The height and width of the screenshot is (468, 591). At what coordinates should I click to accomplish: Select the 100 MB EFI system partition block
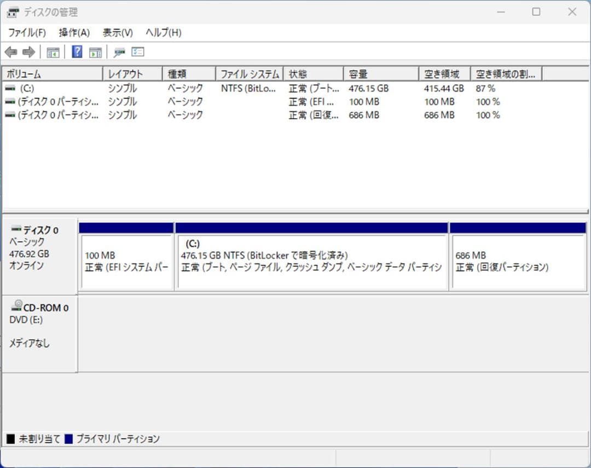point(126,257)
